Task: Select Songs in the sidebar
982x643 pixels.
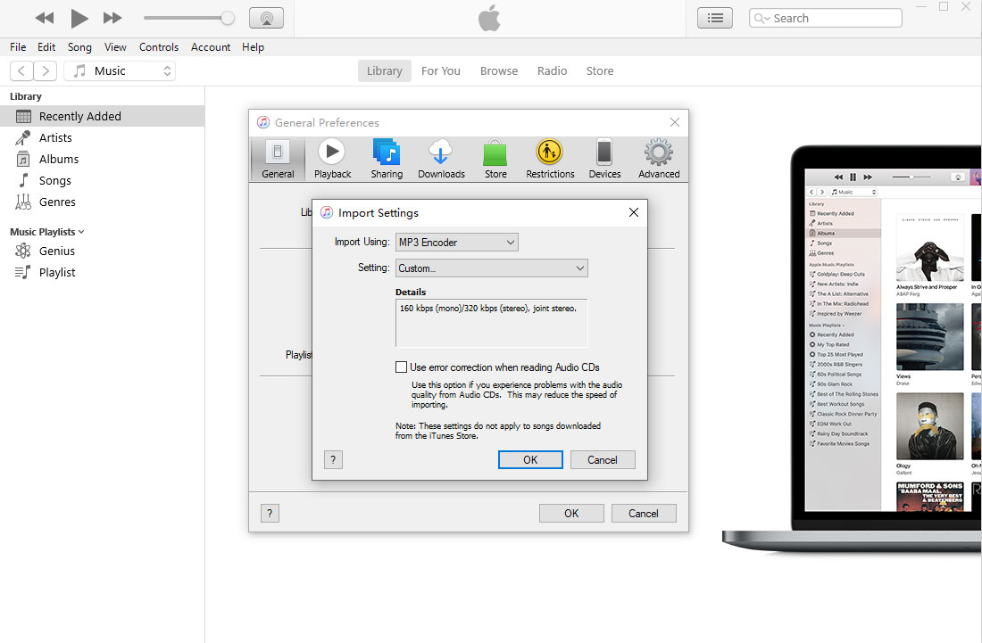Action: pyautogui.click(x=102, y=180)
